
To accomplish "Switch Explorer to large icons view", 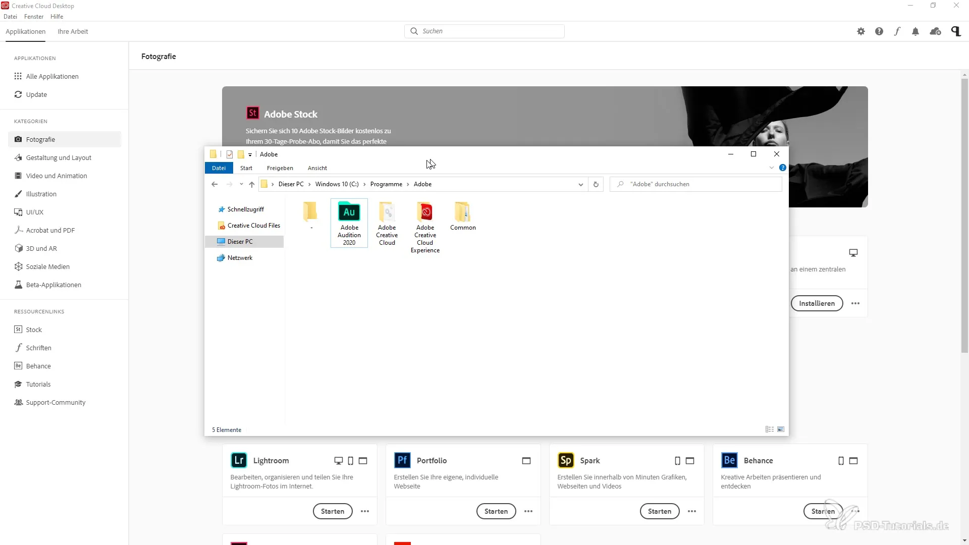I will (781, 429).
